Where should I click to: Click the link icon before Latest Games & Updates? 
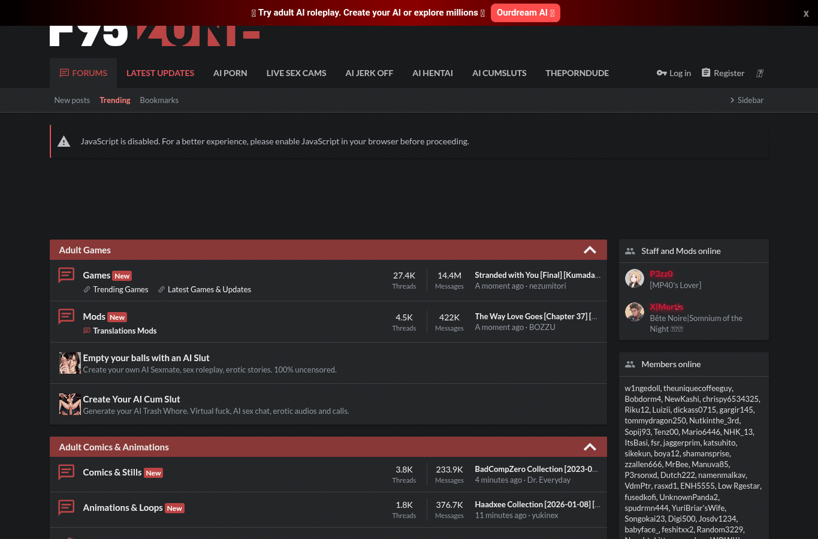[162, 289]
